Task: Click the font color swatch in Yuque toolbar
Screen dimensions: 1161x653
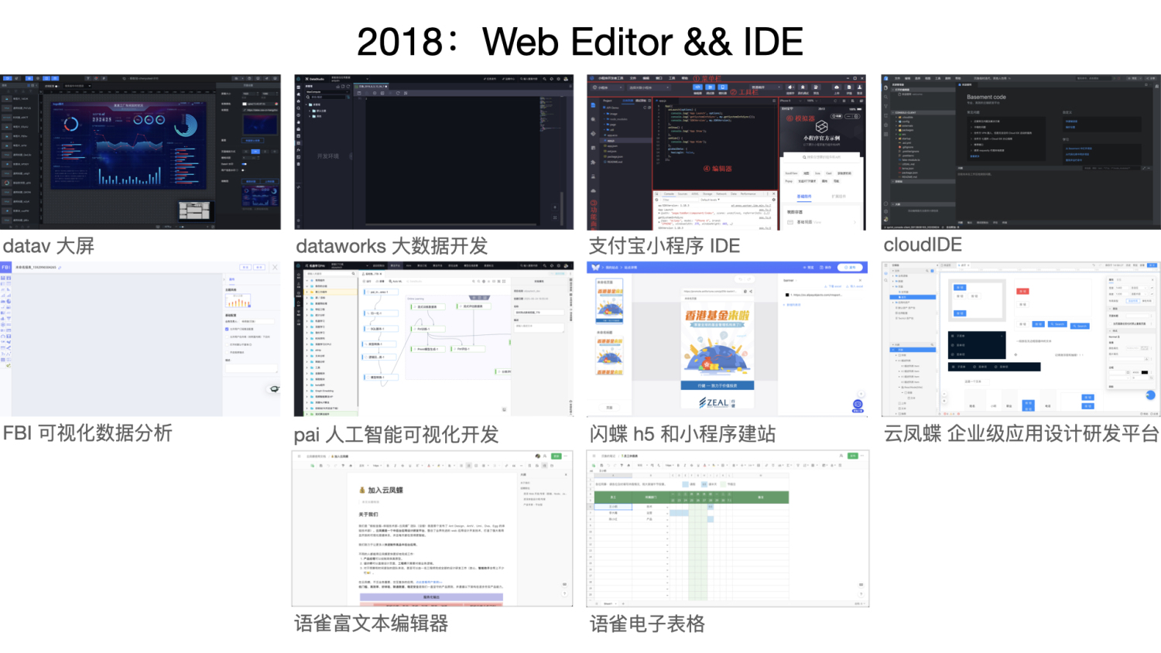Action: click(429, 466)
